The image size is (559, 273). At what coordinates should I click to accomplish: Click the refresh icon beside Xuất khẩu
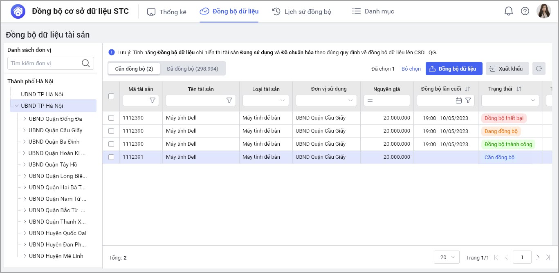[539, 69]
